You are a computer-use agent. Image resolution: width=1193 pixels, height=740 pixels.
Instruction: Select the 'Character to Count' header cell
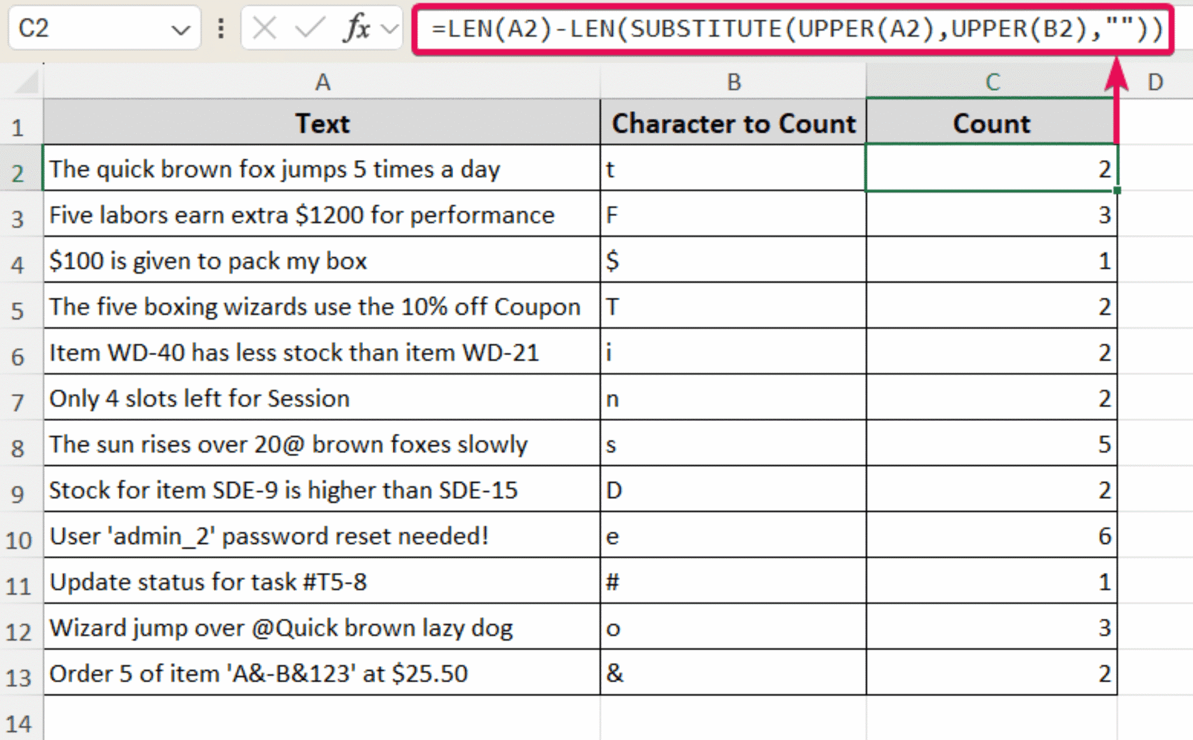[x=733, y=123]
